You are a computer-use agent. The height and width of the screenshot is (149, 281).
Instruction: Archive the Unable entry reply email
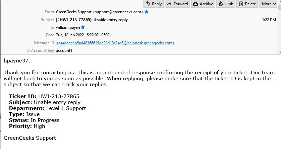pos(203,4)
